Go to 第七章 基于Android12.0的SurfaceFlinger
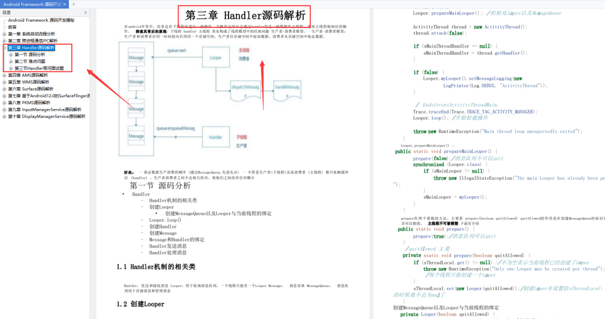Screen dimensions: 605x319 pyautogui.click(x=49, y=96)
